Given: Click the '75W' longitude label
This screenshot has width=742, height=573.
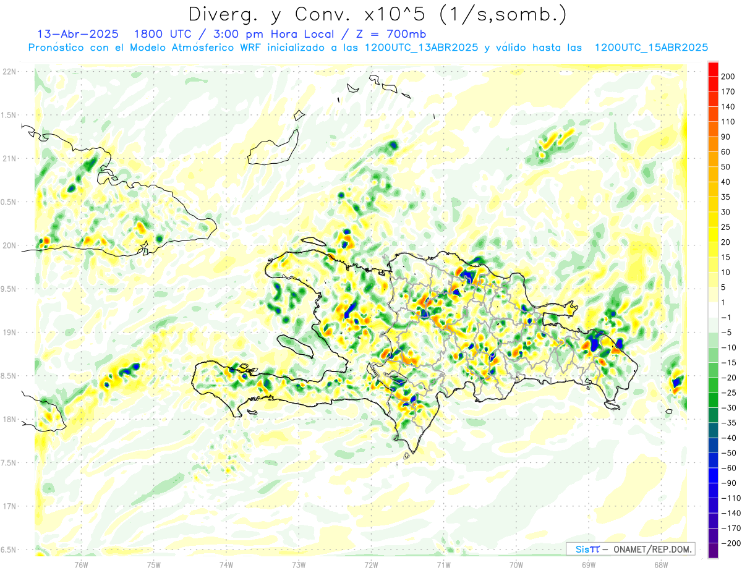Looking at the screenshot, I should pyautogui.click(x=153, y=564).
